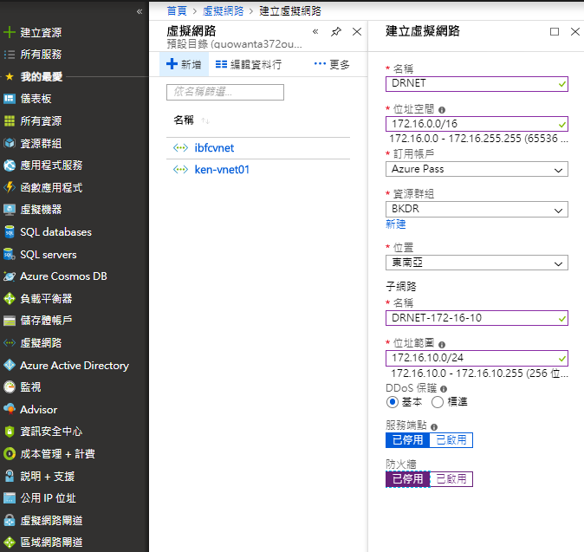Collapse the left sidebar with the chevron
The image size is (584, 552).
[x=140, y=11]
